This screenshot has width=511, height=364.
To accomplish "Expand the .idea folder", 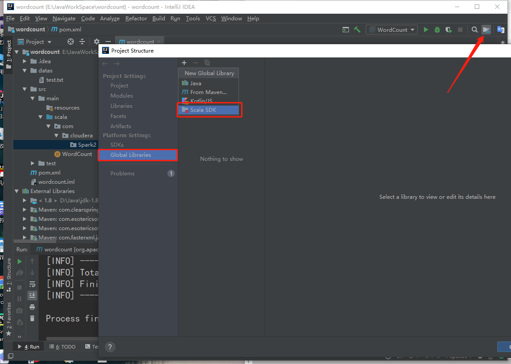I will tap(24, 61).
